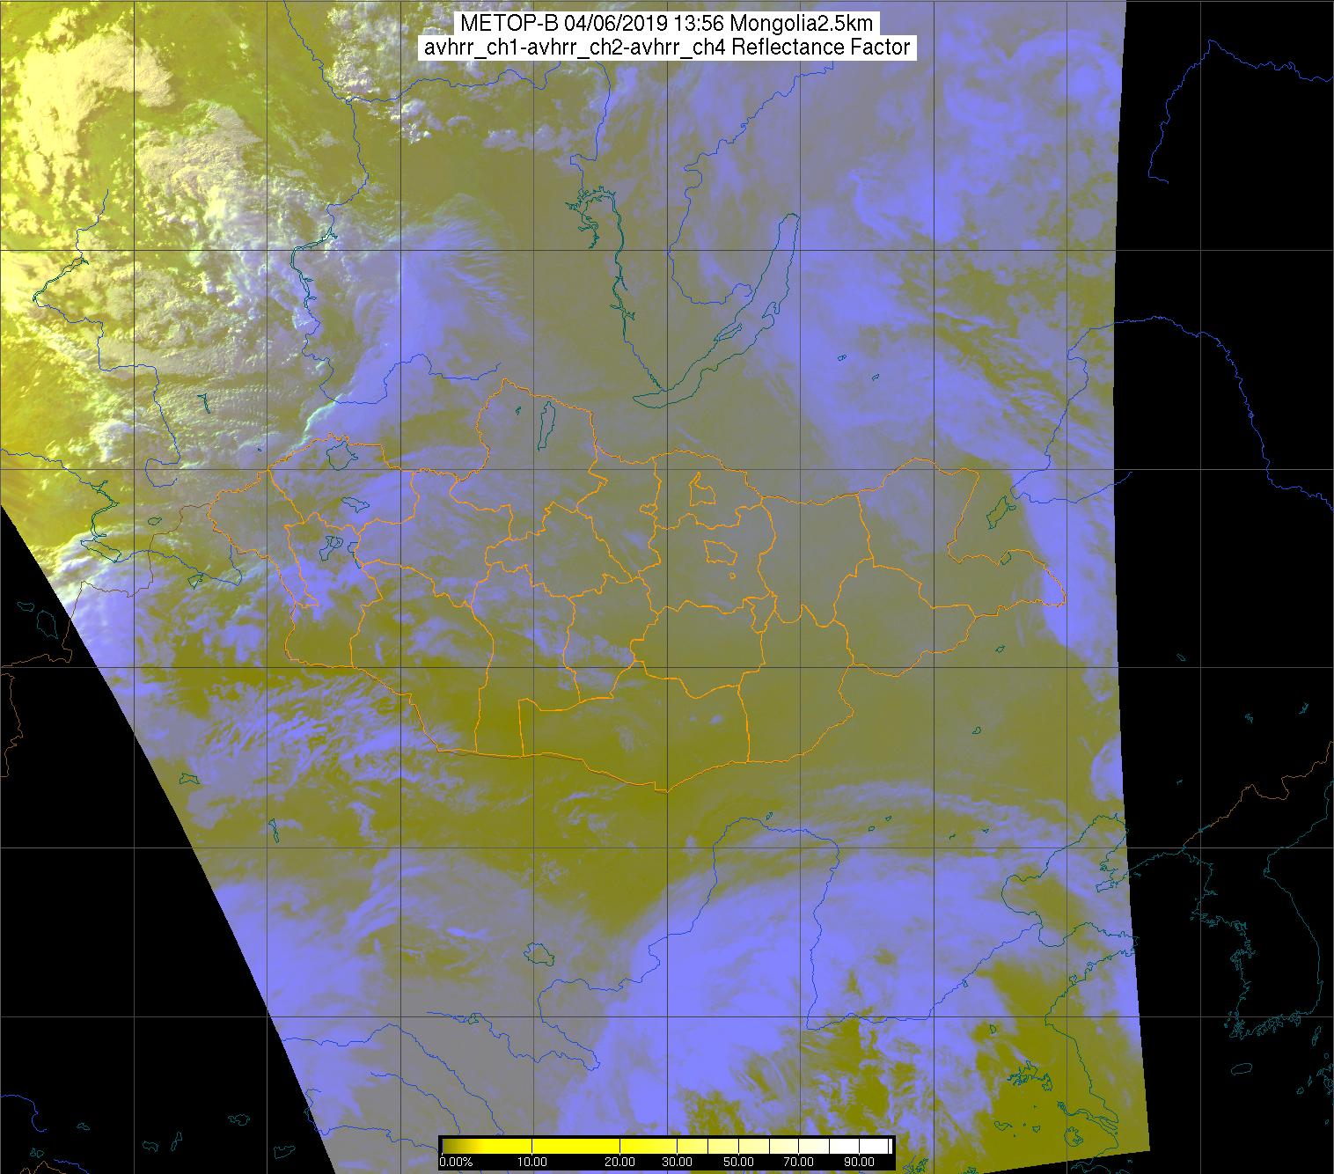This screenshot has width=1334, height=1174.
Task: Click the "70.00" label on the color bar
Action: [x=798, y=1162]
